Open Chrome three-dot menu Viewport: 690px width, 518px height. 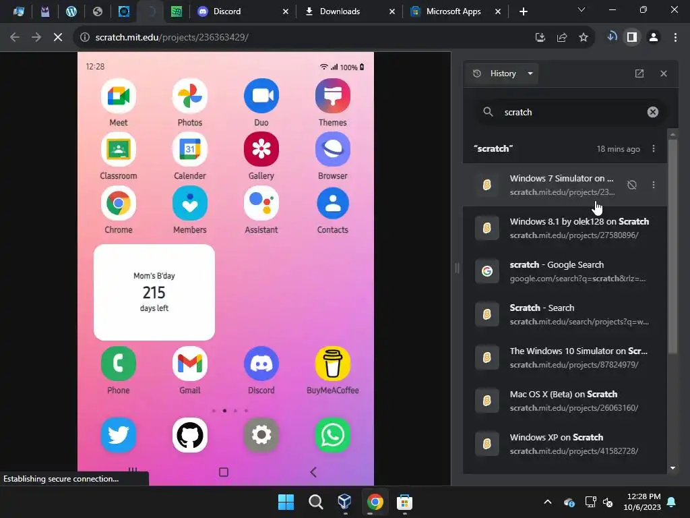[x=675, y=38]
